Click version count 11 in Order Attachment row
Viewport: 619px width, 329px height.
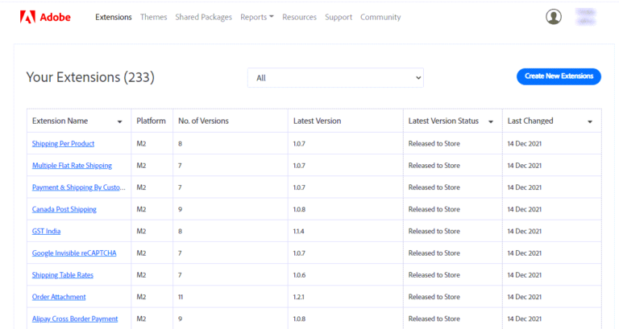coord(181,297)
